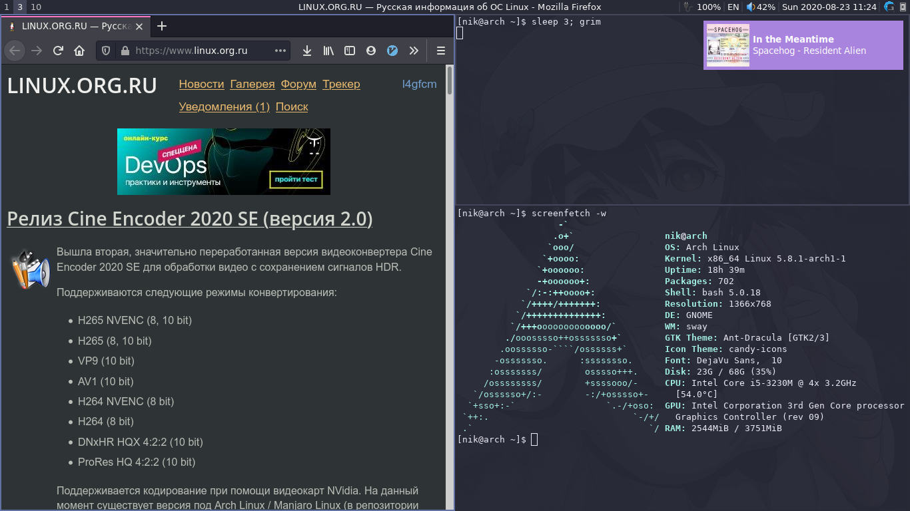The width and height of the screenshot is (910, 511).
Task: Click the web page vertical scrollbar
Action: click(450, 80)
